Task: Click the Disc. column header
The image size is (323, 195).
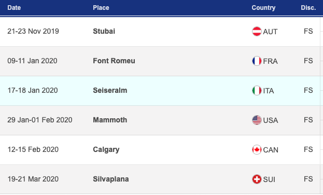Action: (x=308, y=8)
